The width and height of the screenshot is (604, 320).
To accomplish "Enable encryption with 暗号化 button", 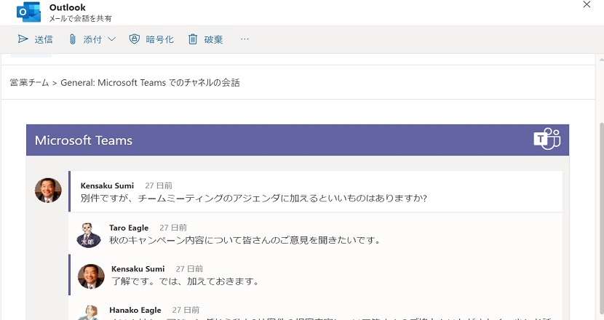I will [x=151, y=39].
